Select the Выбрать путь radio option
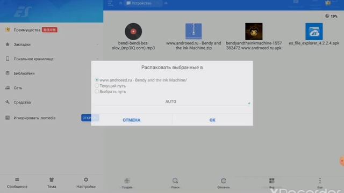Screen dimensions: 344x193 [97, 92]
